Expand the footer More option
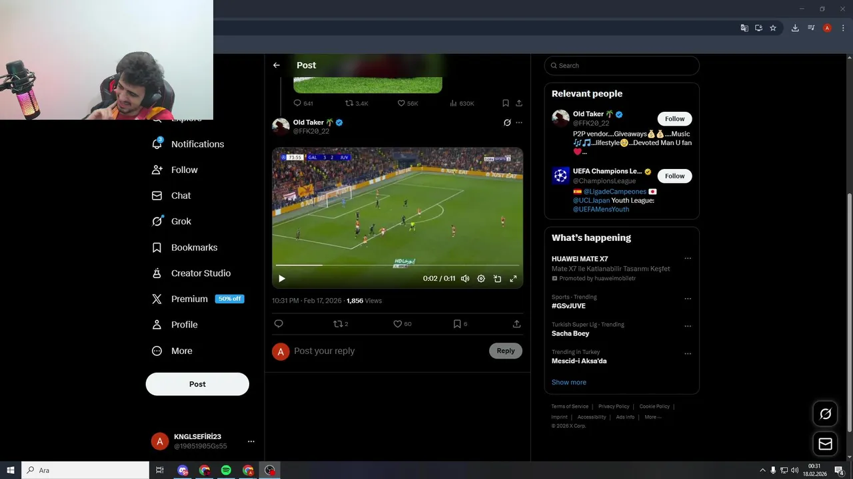Viewport: 853px width, 479px height. click(652, 417)
